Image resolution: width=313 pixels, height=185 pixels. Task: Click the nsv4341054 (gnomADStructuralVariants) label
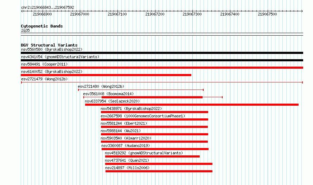click(60, 57)
